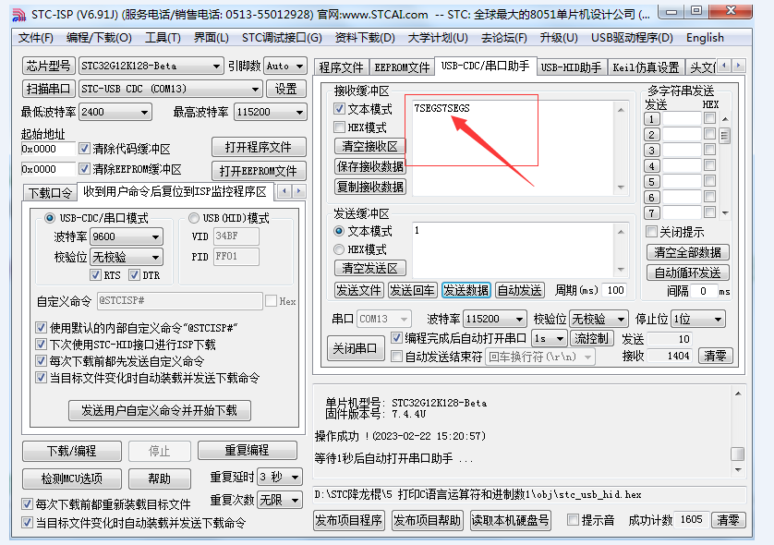Image resolution: width=774 pixels, height=545 pixels.
Task: Click 发布项目程序 button
Action: click(x=348, y=520)
